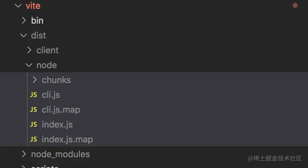
Task: Collapse the dist folder chevron
Action: (x=24, y=35)
